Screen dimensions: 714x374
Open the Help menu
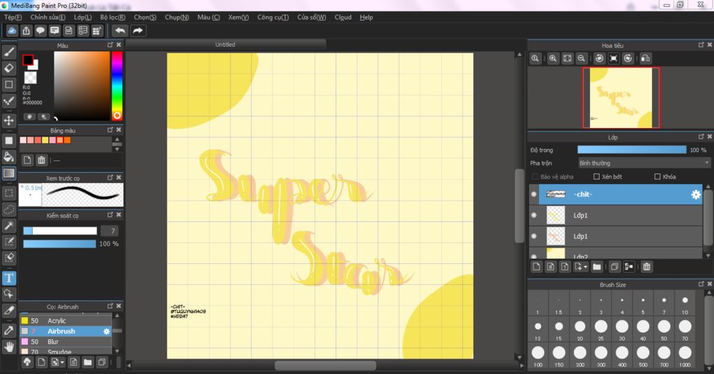[366, 17]
